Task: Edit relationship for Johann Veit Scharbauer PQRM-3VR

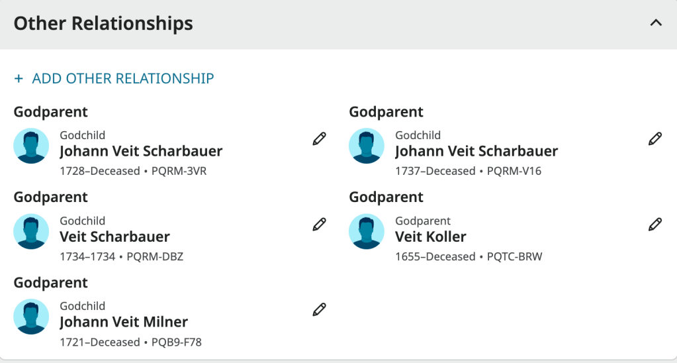Action: 319,138
